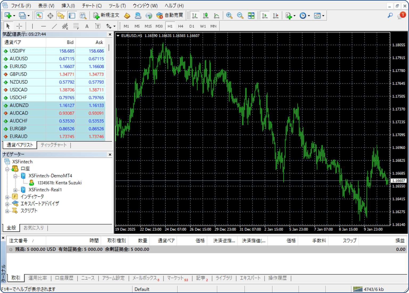Switch to the 口座履歴 tab
Image resolution: width=409 pixels, height=293 pixels.
tap(64, 278)
